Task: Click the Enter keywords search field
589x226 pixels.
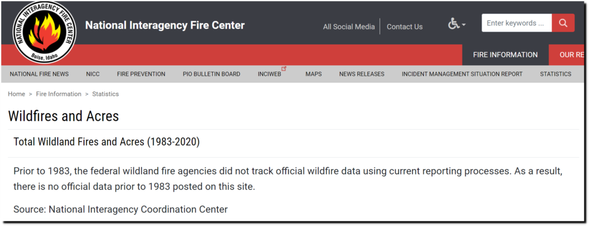Action: (x=517, y=23)
